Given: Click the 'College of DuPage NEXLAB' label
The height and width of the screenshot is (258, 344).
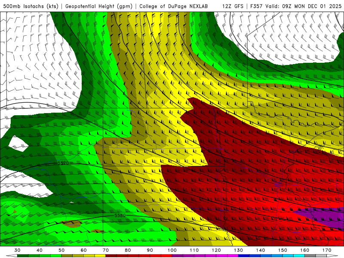Looking at the screenshot, I should click(174, 6).
